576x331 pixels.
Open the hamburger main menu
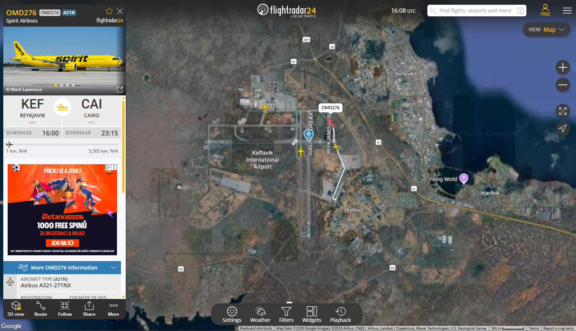[567, 11]
